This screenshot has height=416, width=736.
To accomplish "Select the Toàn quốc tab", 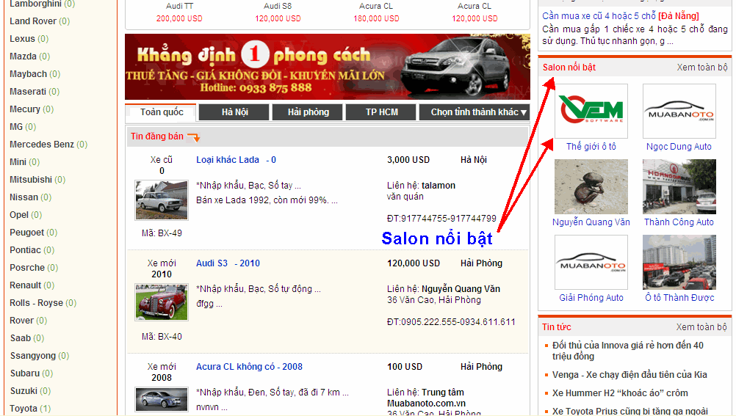I will pyautogui.click(x=162, y=112).
